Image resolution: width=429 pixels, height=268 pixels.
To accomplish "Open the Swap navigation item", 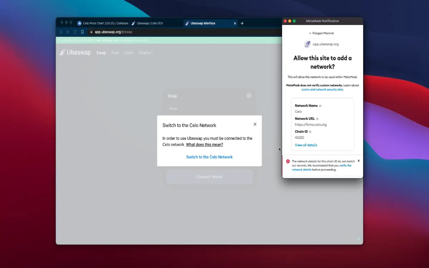I will pos(101,53).
